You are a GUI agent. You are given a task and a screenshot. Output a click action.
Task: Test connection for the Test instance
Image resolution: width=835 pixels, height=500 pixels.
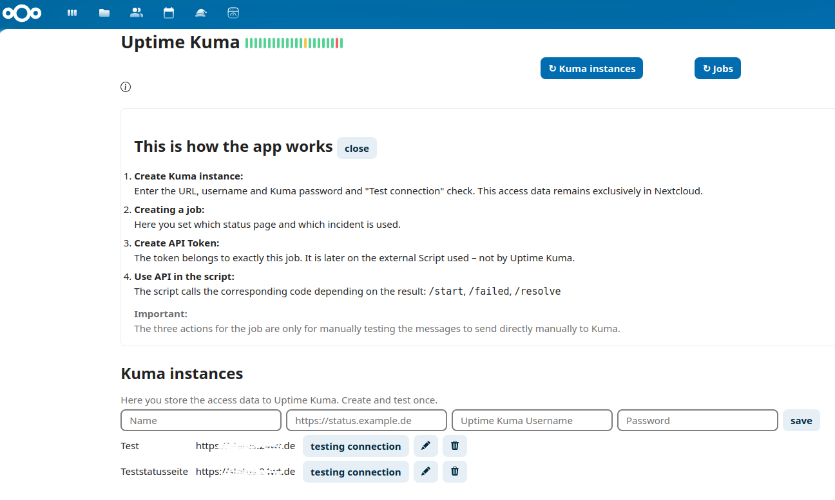(x=356, y=446)
